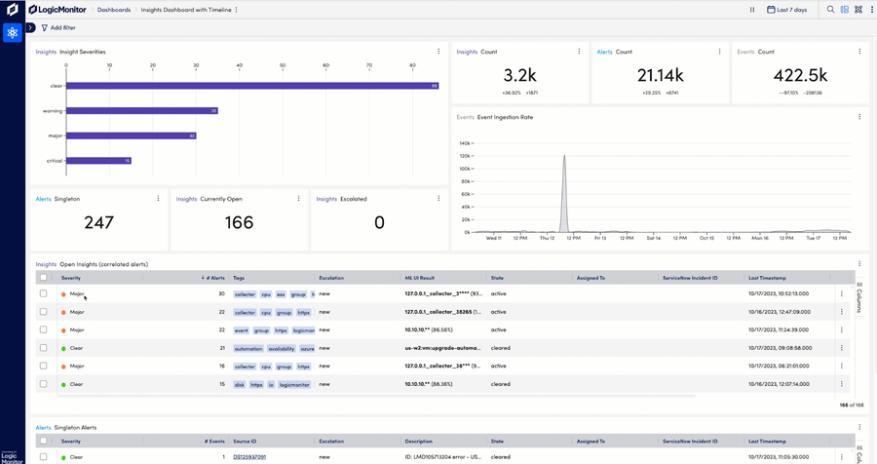Check the Clear row with 15 alerts
Image resolution: width=877 pixels, height=464 pixels.
[43, 384]
